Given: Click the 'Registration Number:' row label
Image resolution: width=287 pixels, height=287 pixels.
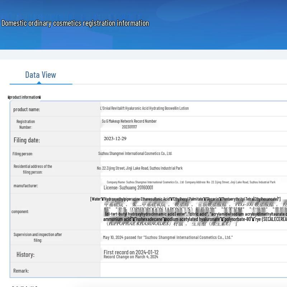Looking at the screenshot, I should click(25, 124).
